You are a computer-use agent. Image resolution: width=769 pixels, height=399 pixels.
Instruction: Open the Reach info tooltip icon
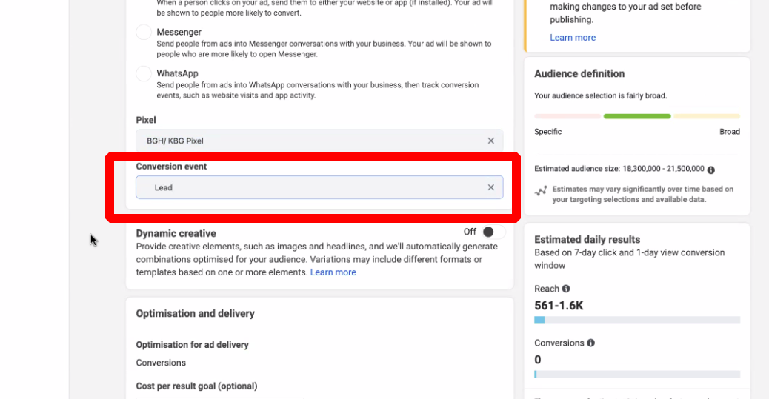click(x=566, y=289)
